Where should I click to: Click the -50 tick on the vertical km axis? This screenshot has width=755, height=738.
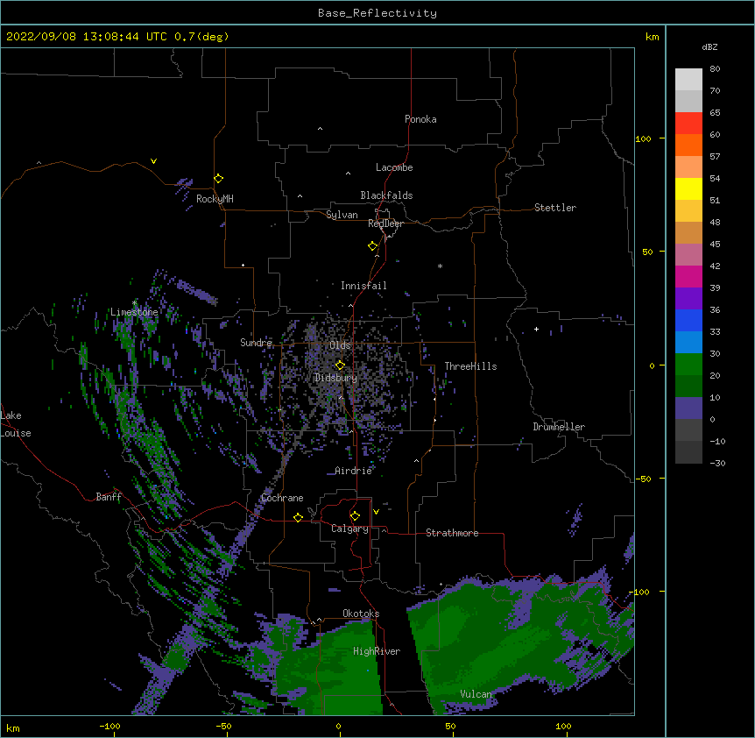643,479
